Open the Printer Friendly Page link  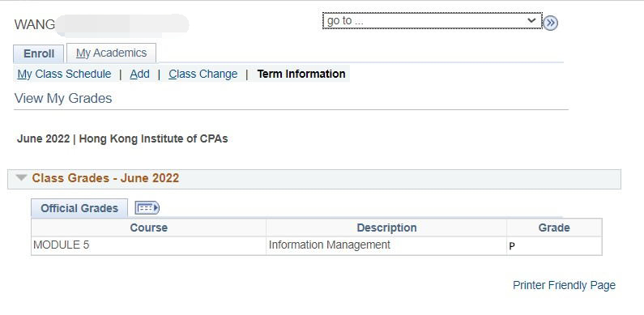click(564, 285)
